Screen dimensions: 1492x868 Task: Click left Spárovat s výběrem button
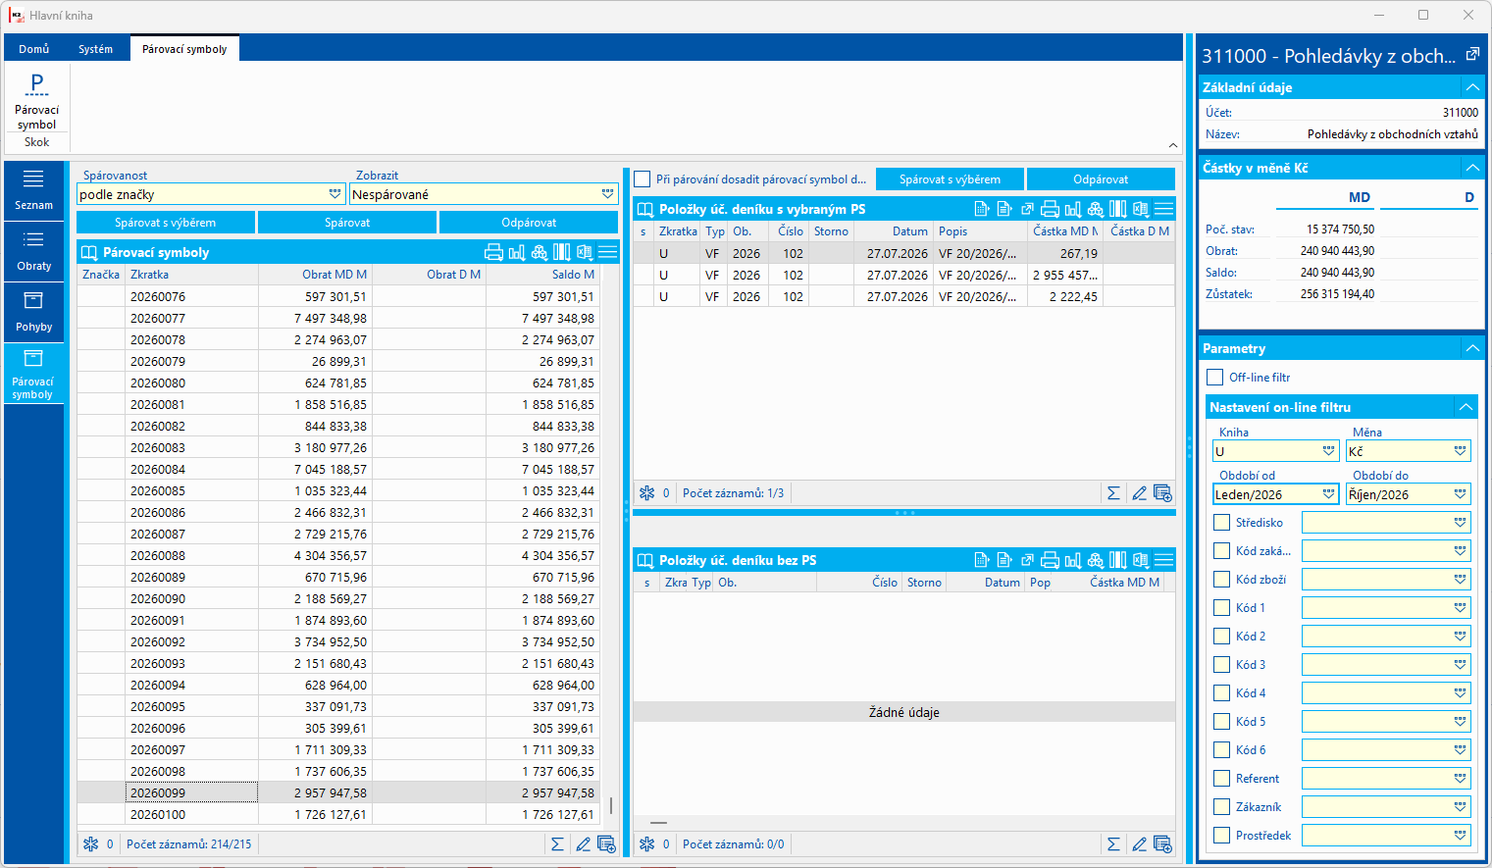coord(166,223)
